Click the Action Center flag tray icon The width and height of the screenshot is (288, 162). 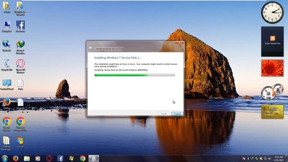[244, 158]
